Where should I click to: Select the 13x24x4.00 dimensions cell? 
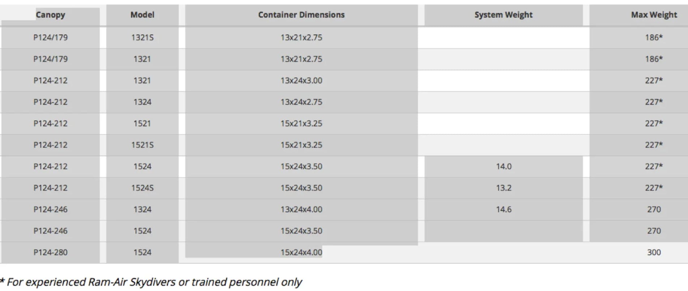[x=301, y=209]
